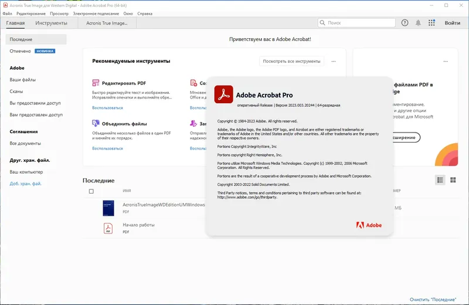Select Ваш компьютер in the sidebar

26,172
